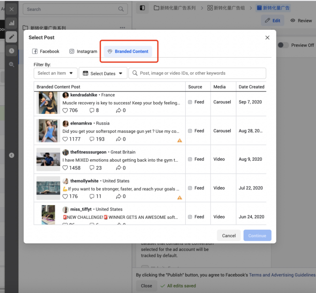Click the 'Jun 24, 2020' date cell
This screenshot has height=293, width=316.
(251, 217)
